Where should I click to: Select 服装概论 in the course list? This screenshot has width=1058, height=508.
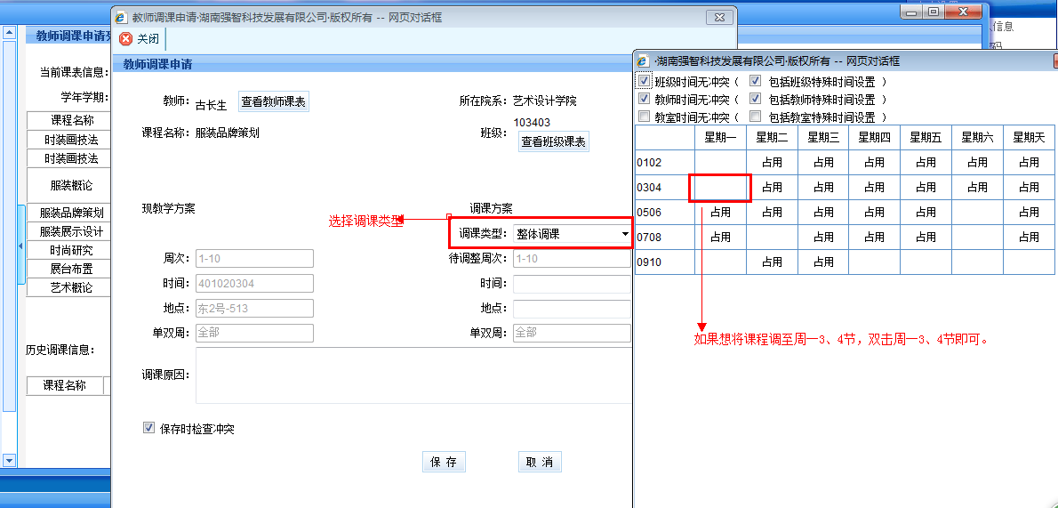pos(69,186)
